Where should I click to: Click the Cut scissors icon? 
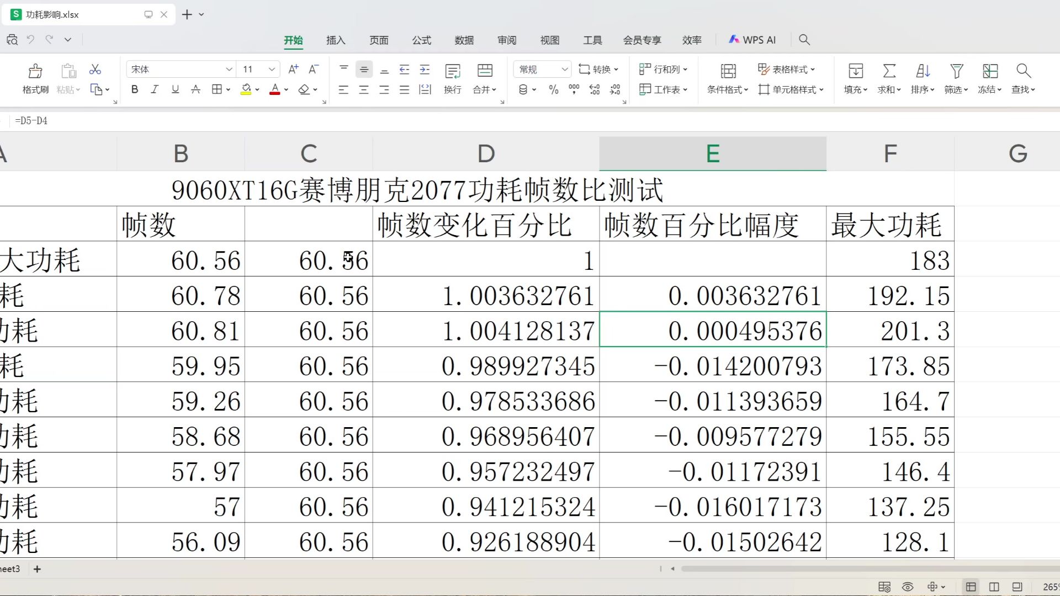point(95,70)
